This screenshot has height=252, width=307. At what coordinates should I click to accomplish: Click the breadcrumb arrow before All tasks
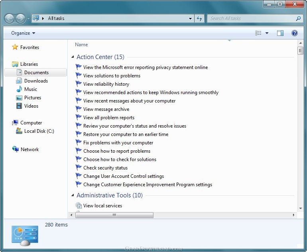click(43, 18)
